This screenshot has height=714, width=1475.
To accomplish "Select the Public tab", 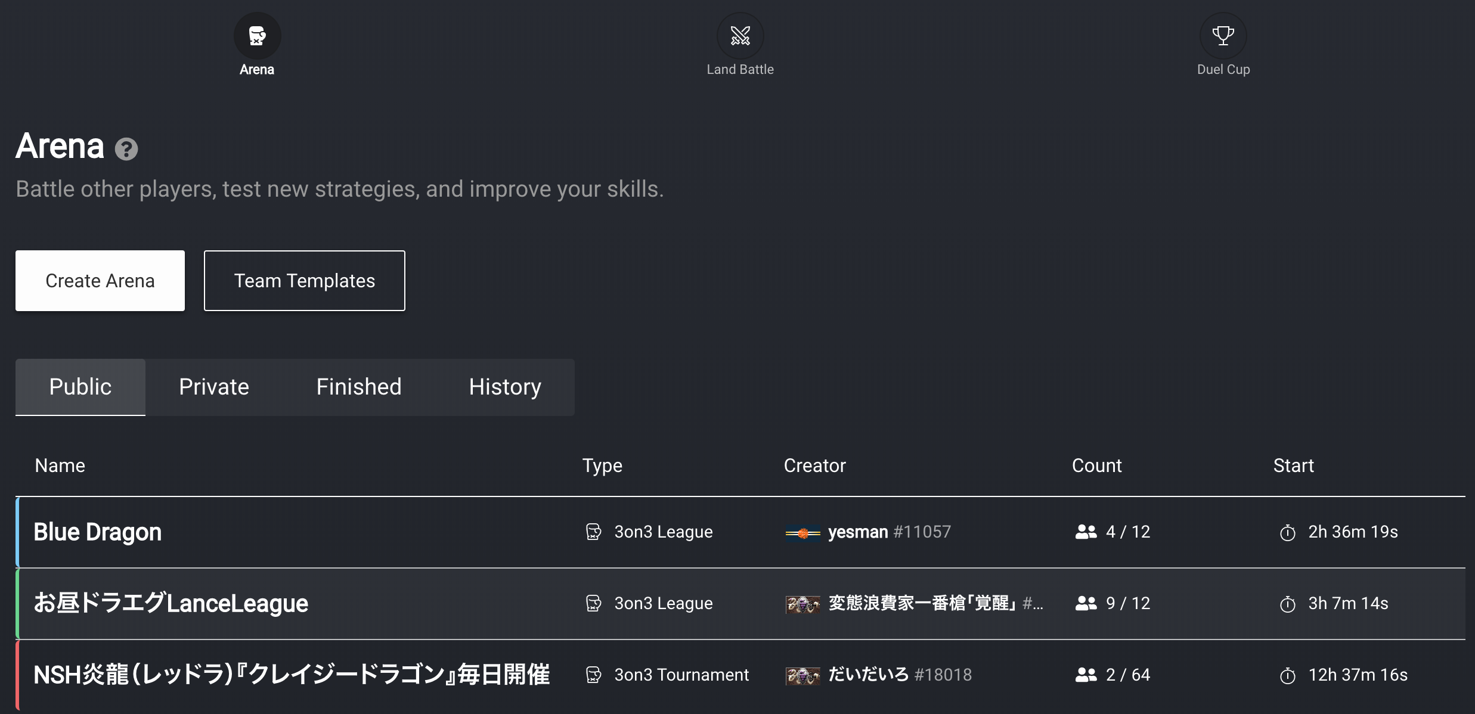I will tap(80, 387).
